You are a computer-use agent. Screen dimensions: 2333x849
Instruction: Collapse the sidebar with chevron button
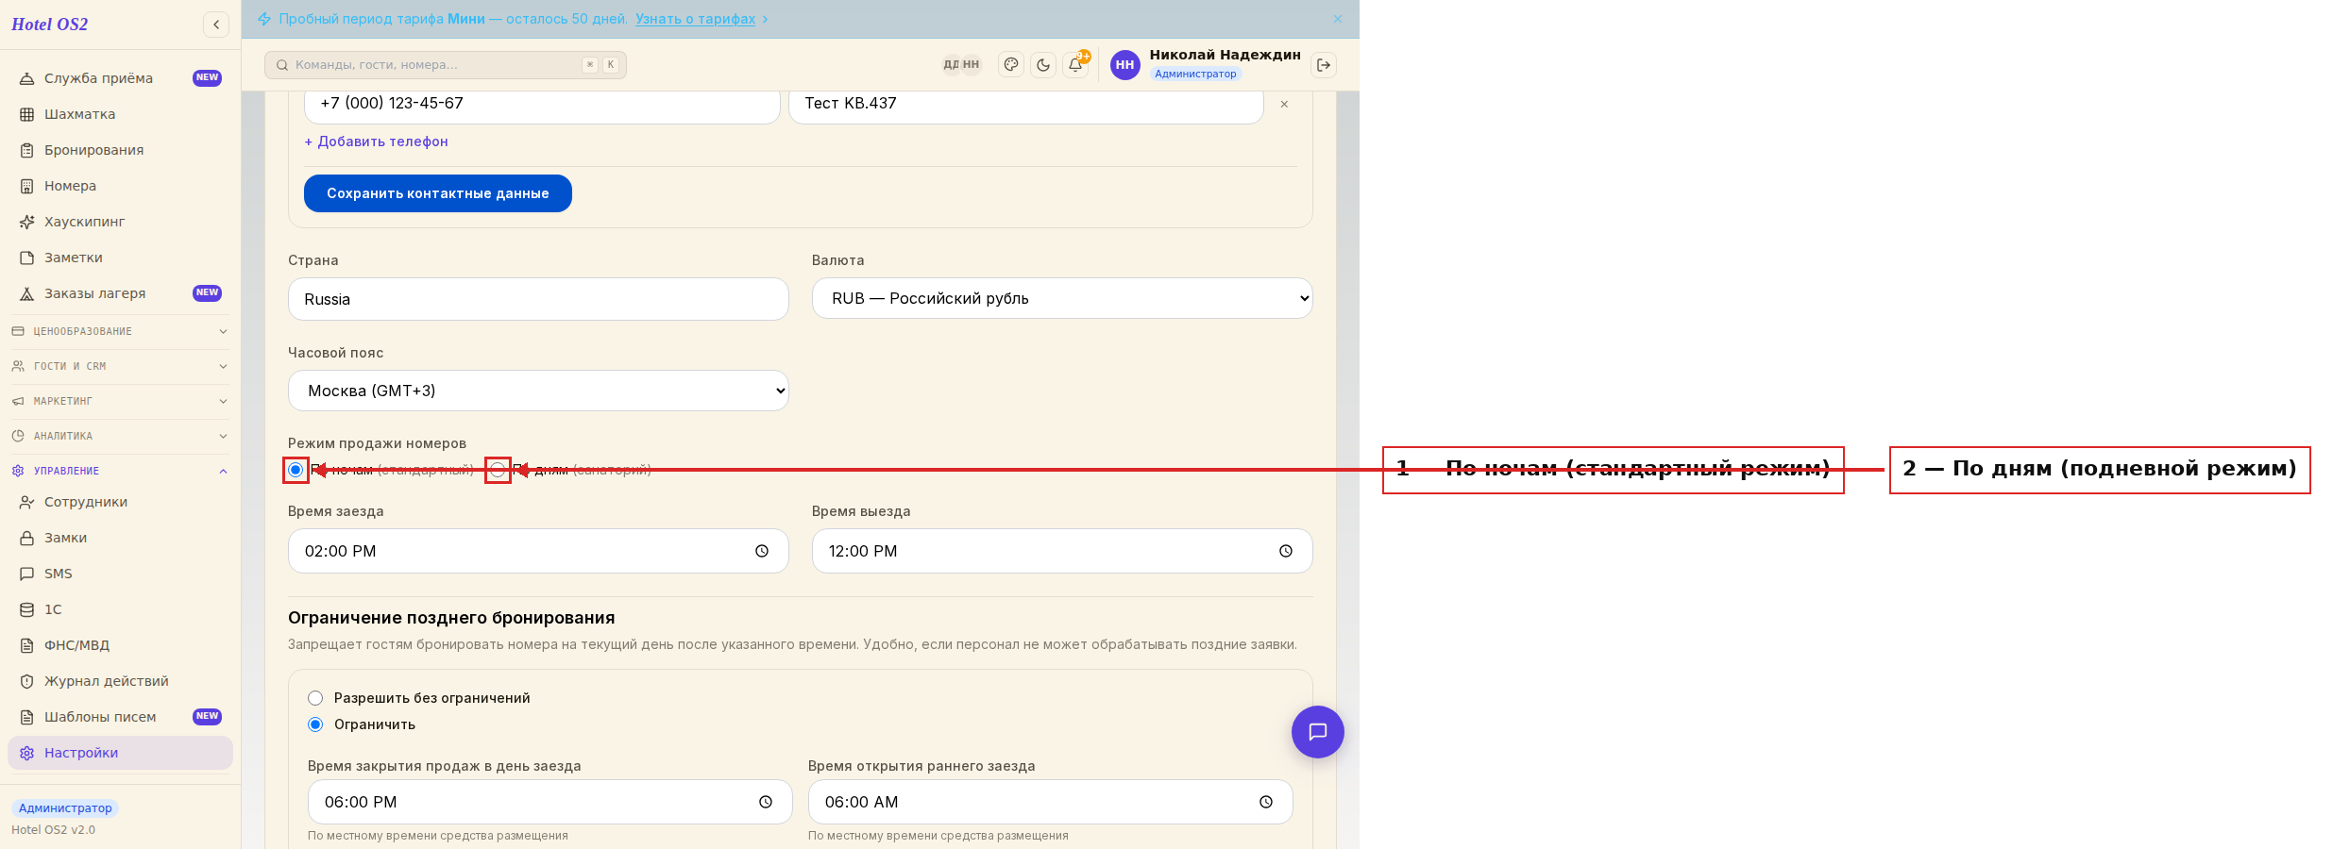216,25
